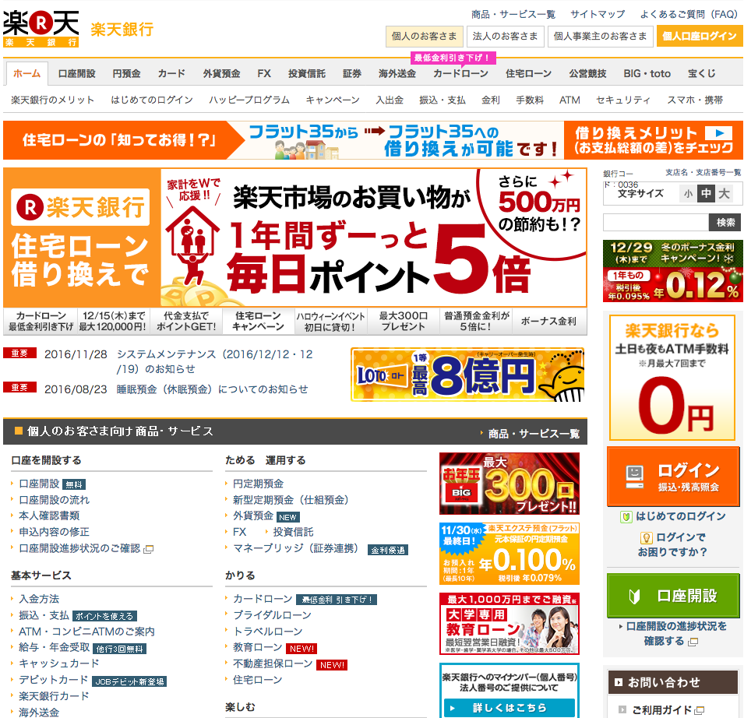
Task: Click the ATM手数料0円 banner
Action: [x=672, y=378]
